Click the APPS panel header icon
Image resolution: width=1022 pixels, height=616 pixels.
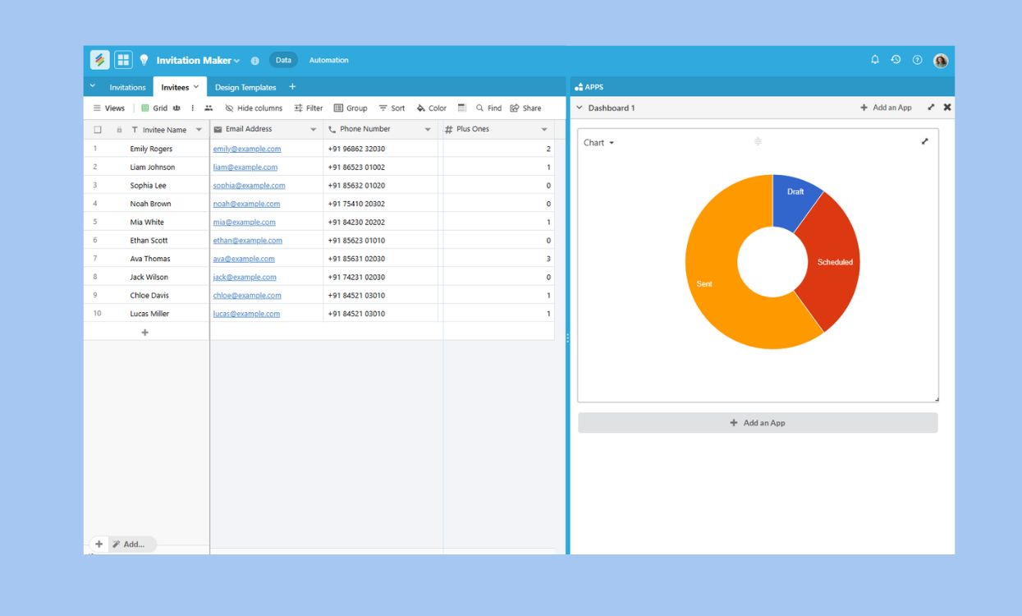coord(579,87)
